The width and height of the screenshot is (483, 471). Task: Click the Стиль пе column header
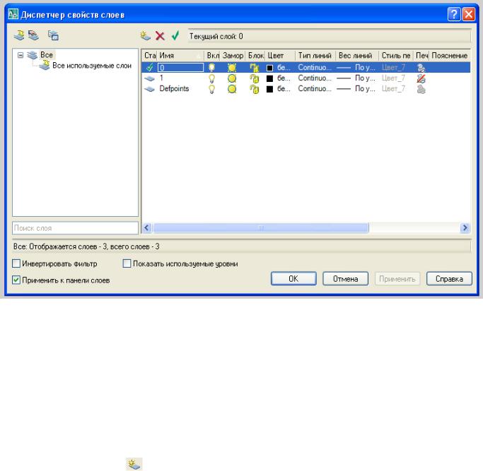click(396, 56)
